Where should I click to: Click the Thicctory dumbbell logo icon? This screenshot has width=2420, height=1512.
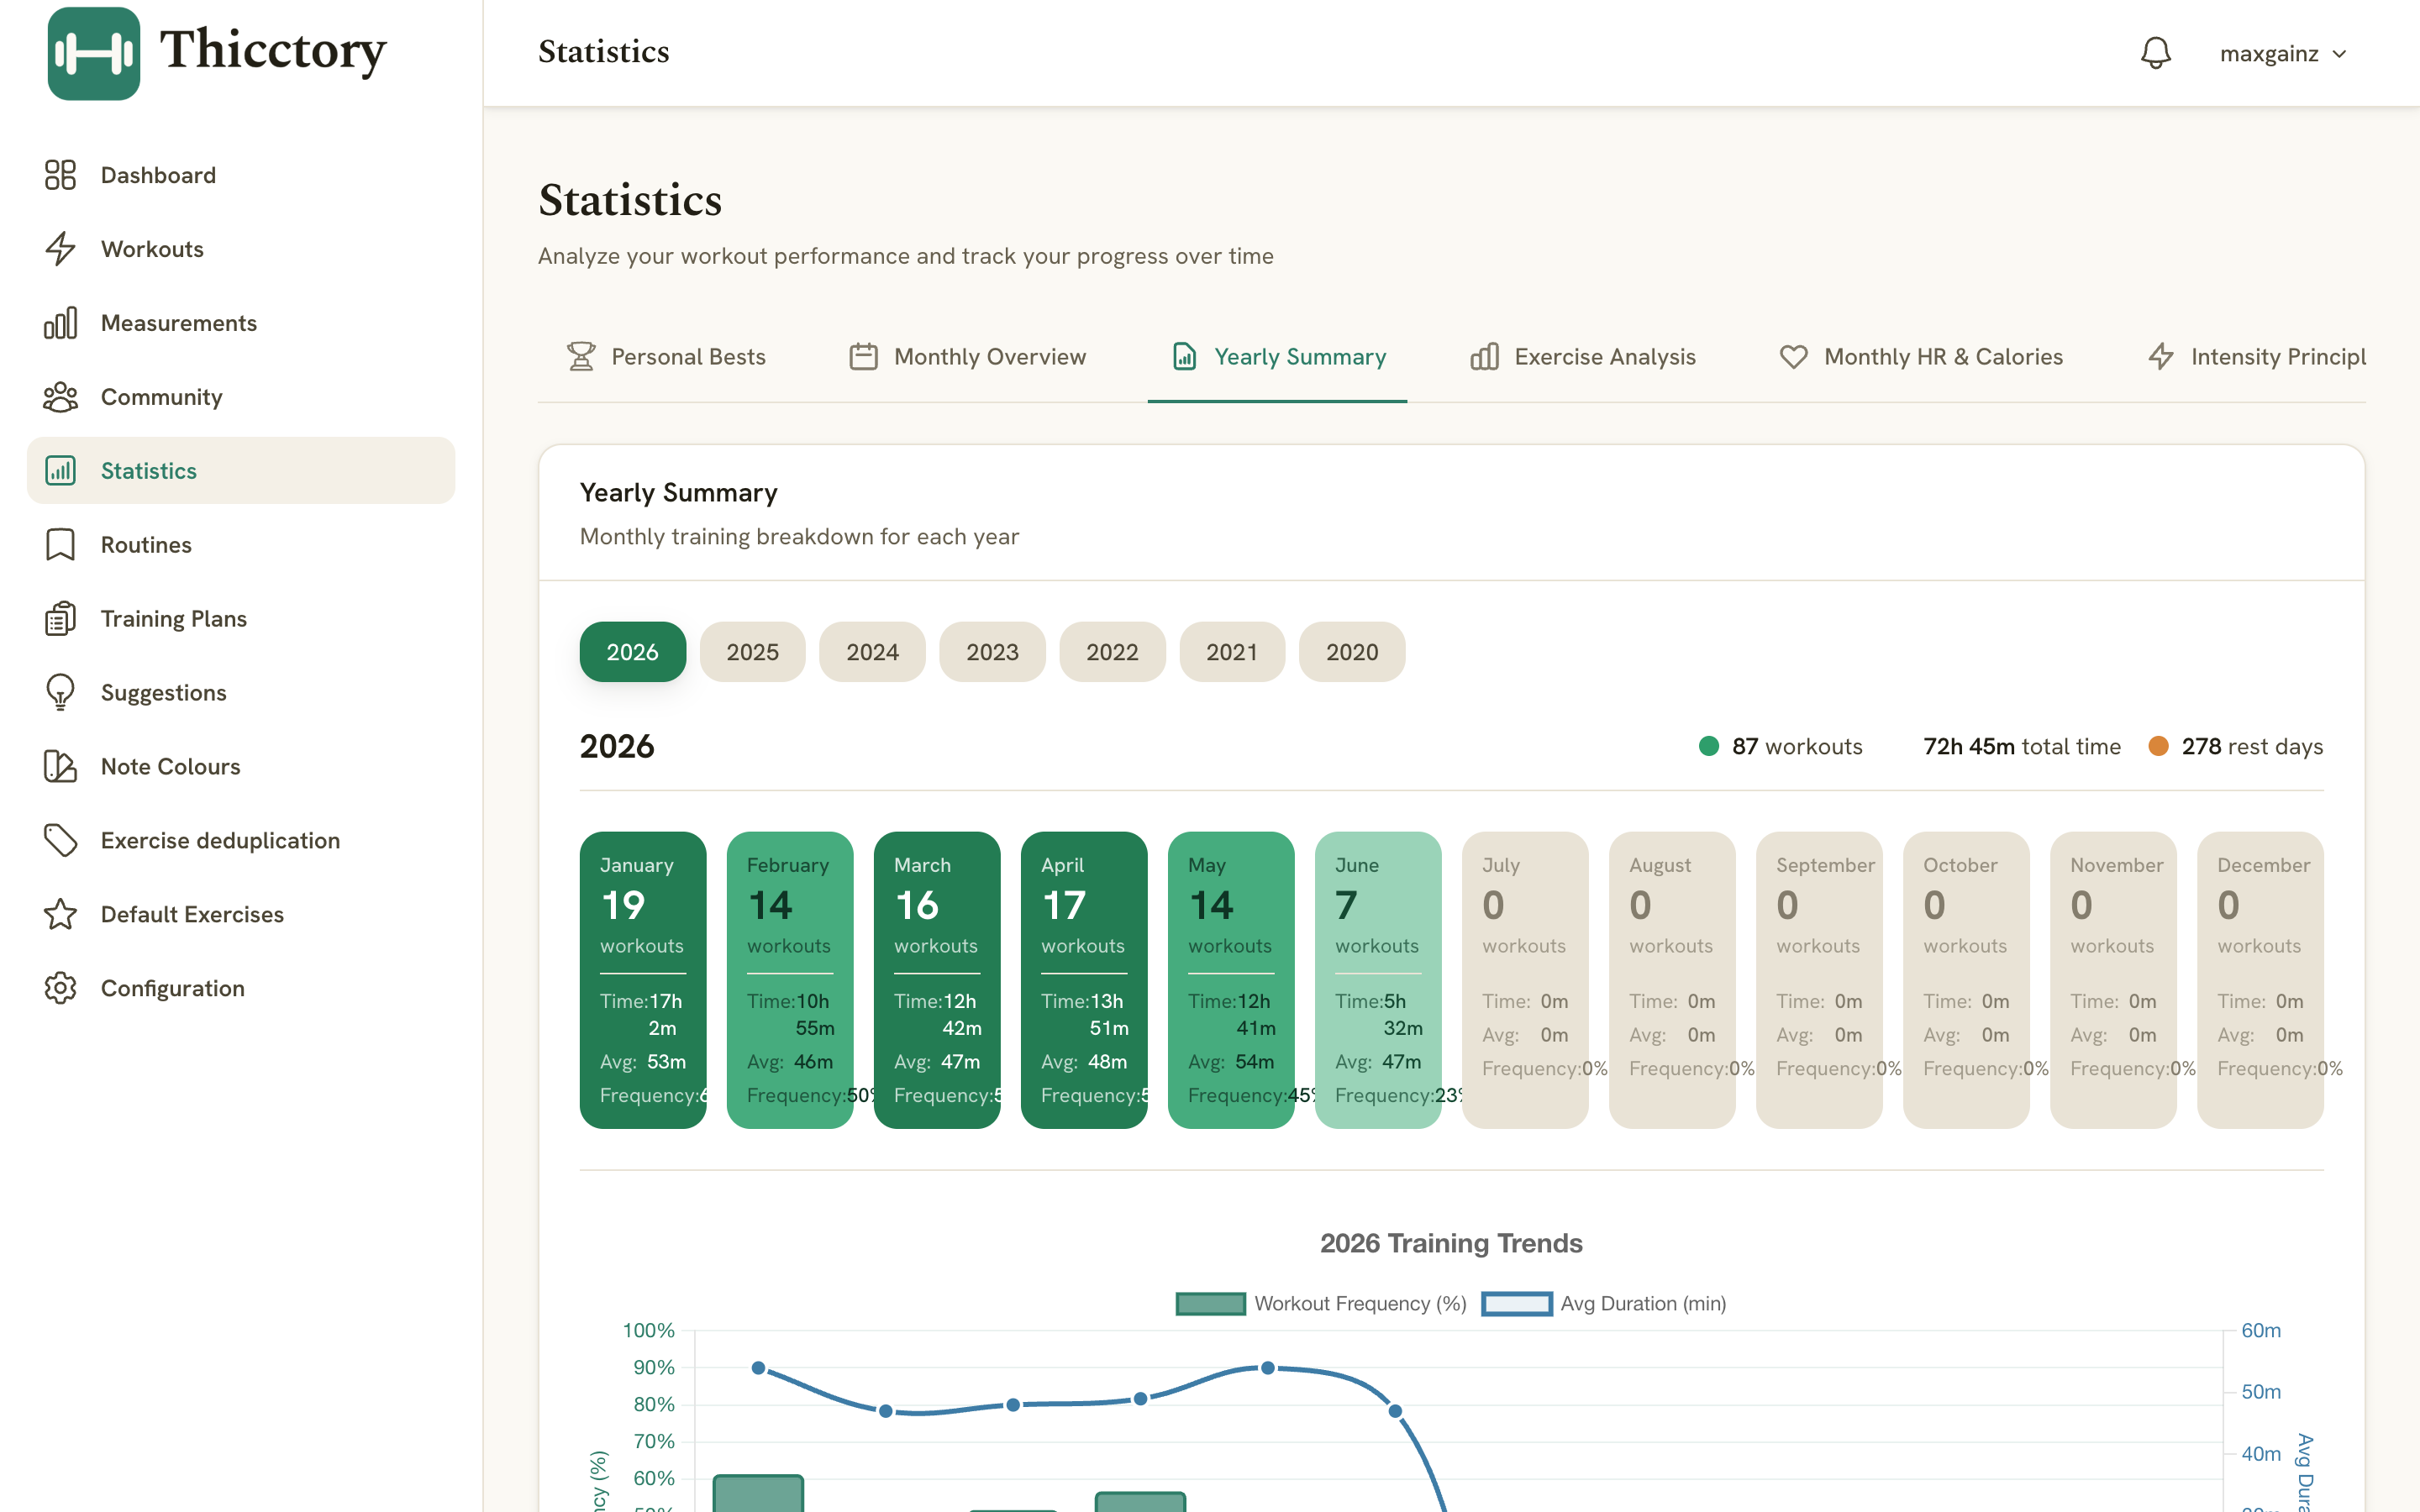coord(93,53)
